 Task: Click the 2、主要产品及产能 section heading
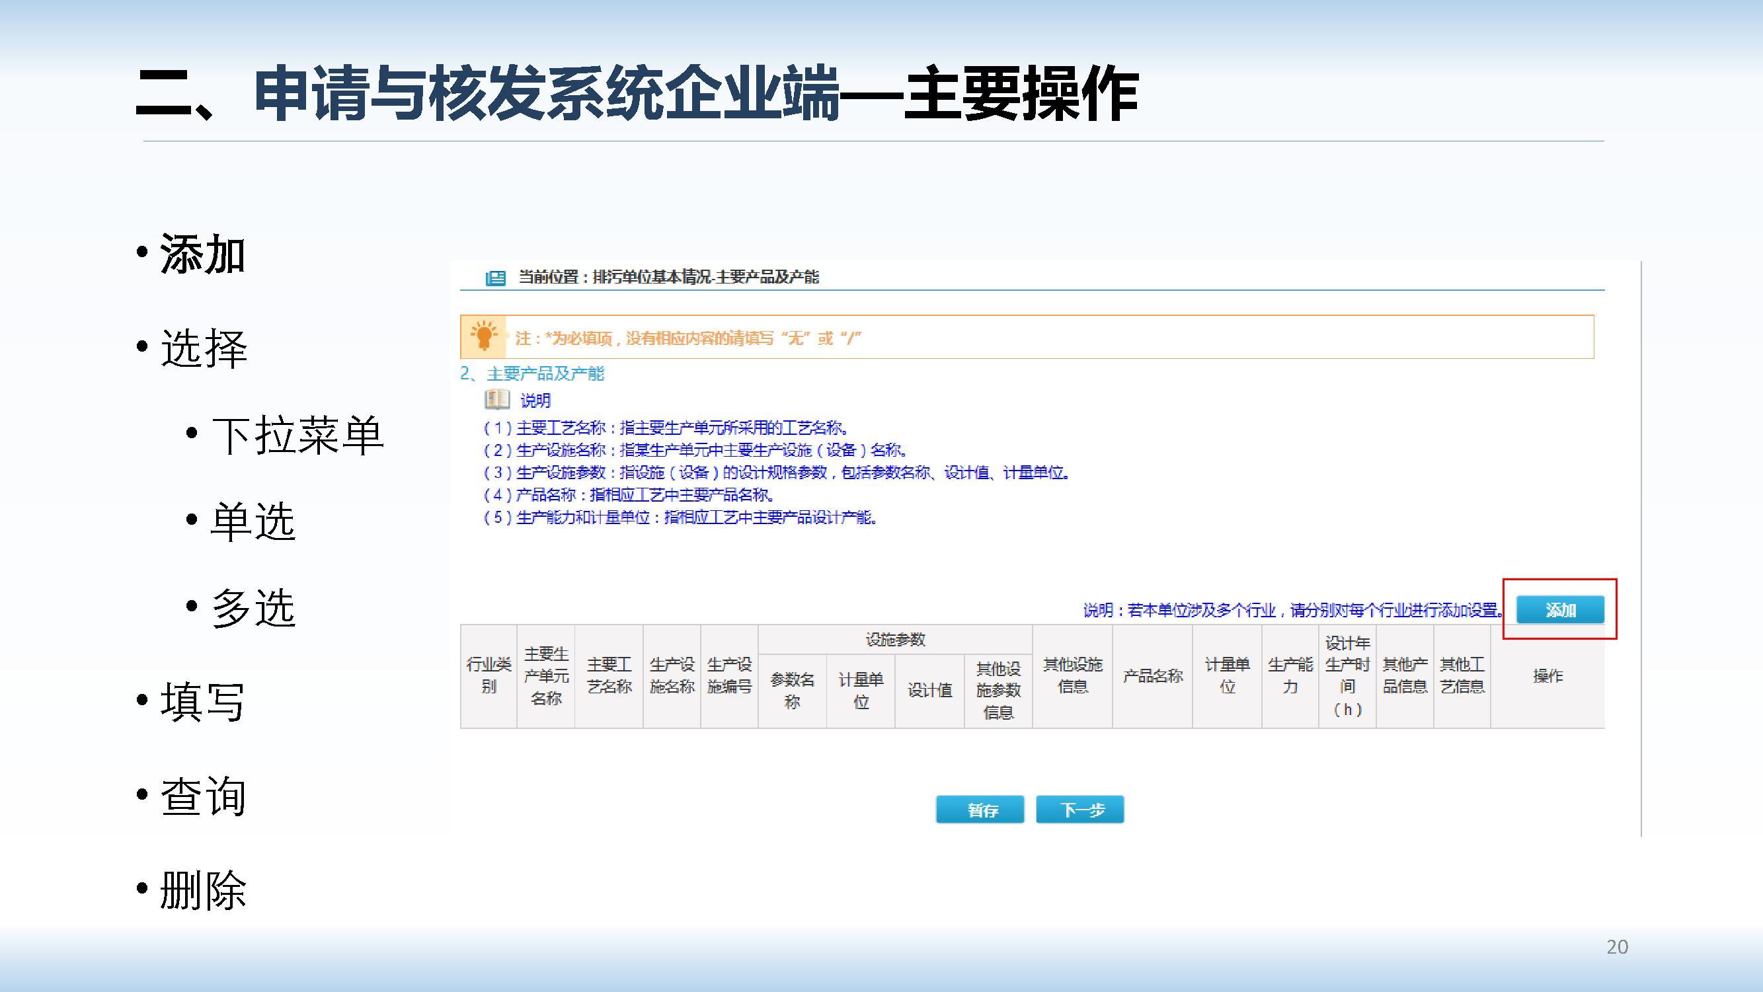532,373
